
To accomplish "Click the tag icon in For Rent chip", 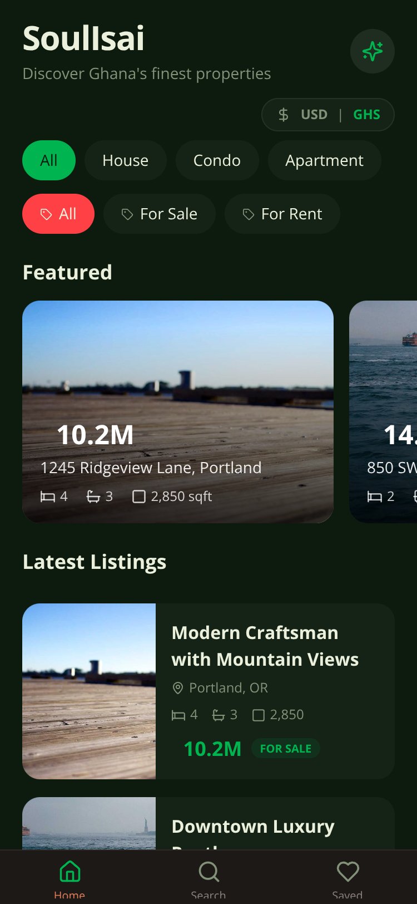I will pyautogui.click(x=249, y=214).
